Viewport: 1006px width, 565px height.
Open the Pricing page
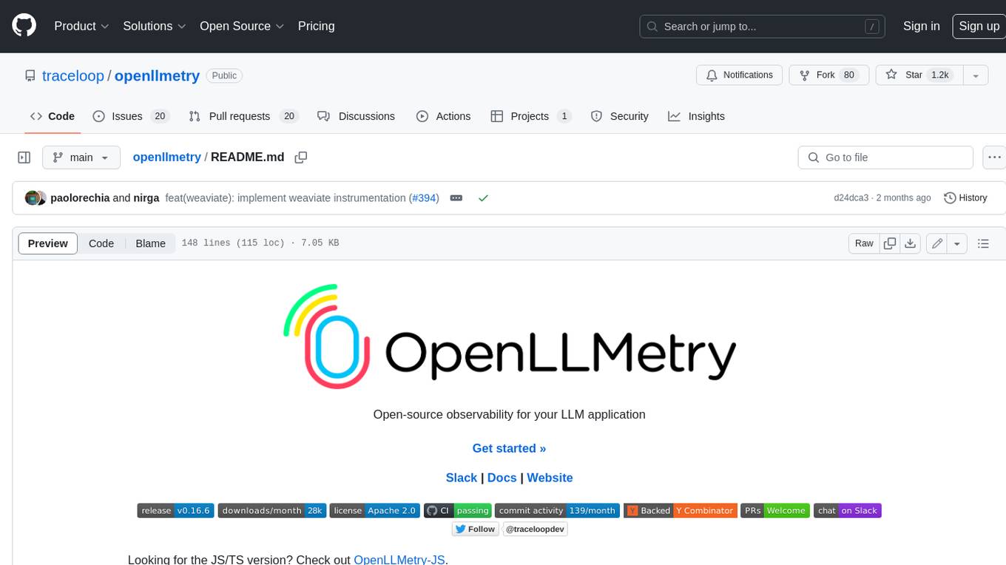[316, 26]
